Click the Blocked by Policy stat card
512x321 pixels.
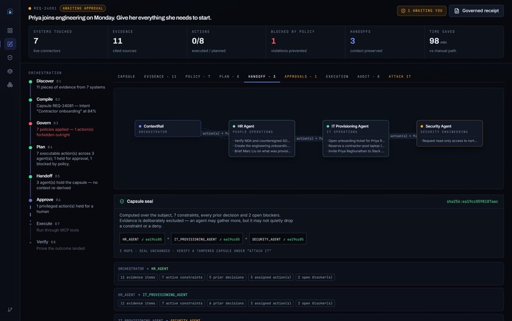coord(306,42)
